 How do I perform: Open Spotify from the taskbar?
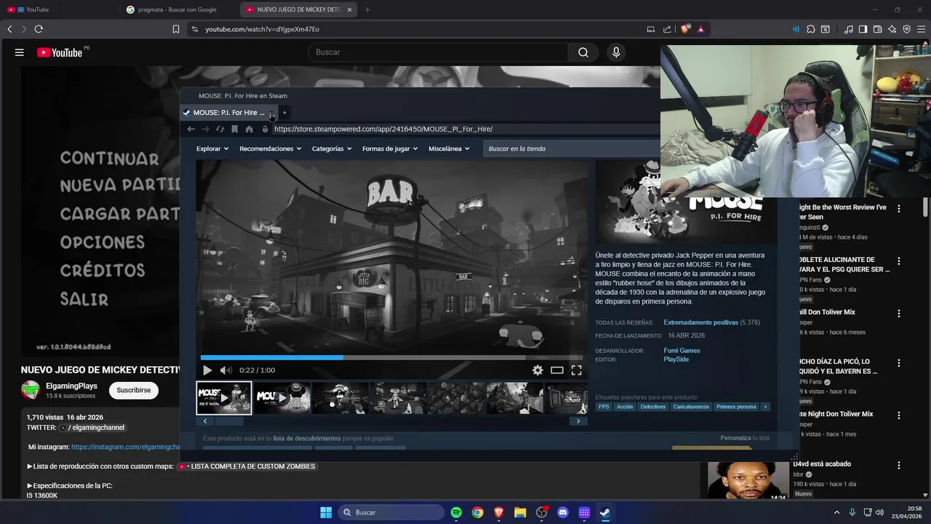tap(456, 512)
